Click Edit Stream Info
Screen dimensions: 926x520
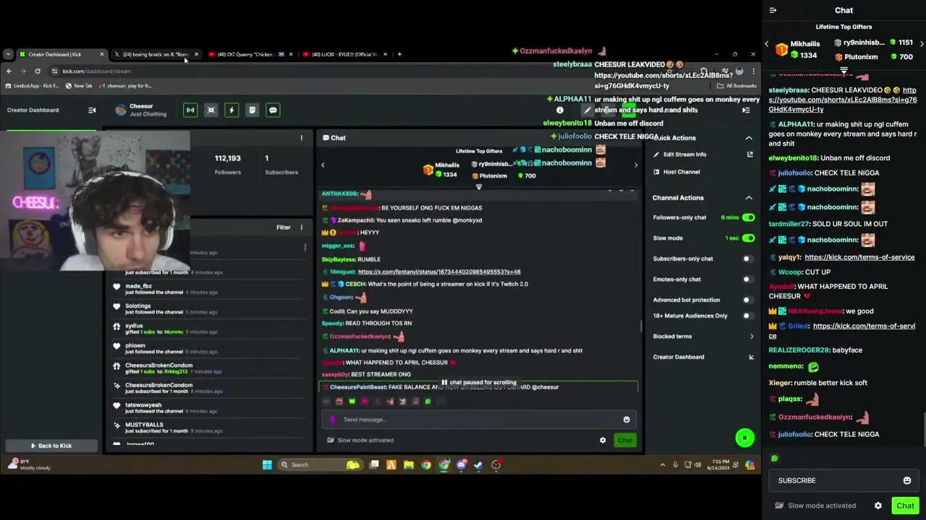[x=684, y=155]
